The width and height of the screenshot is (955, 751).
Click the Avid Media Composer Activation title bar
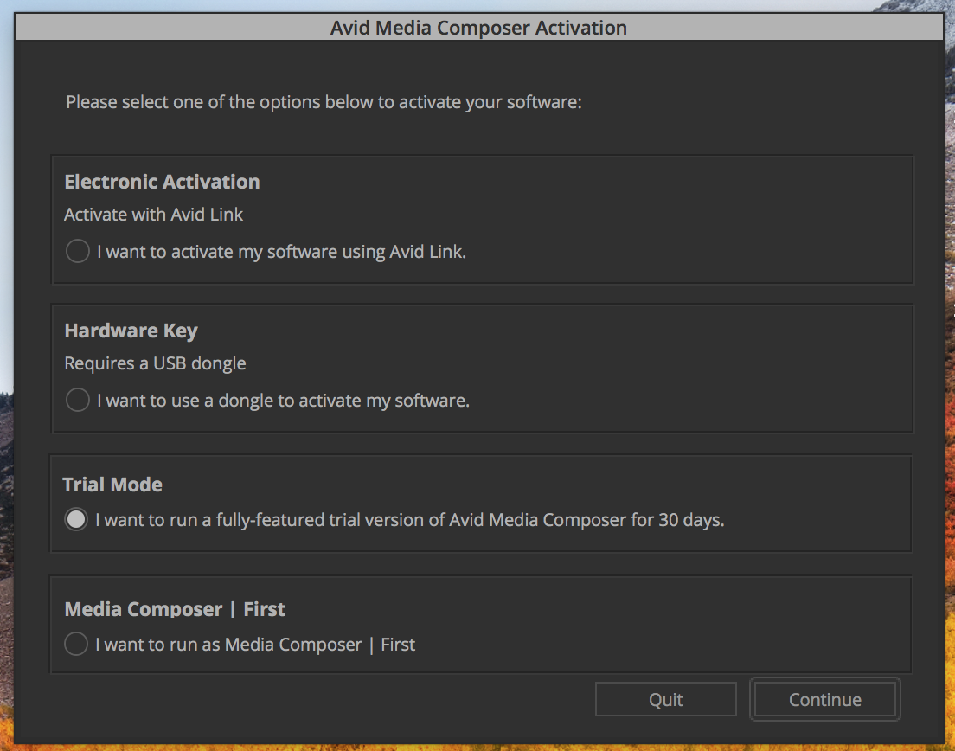pyautogui.click(x=478, y=28)
